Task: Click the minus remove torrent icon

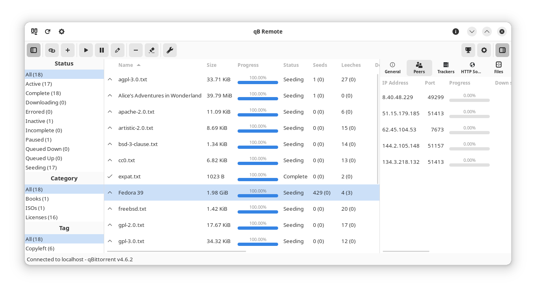Action: tap(136, 50)
